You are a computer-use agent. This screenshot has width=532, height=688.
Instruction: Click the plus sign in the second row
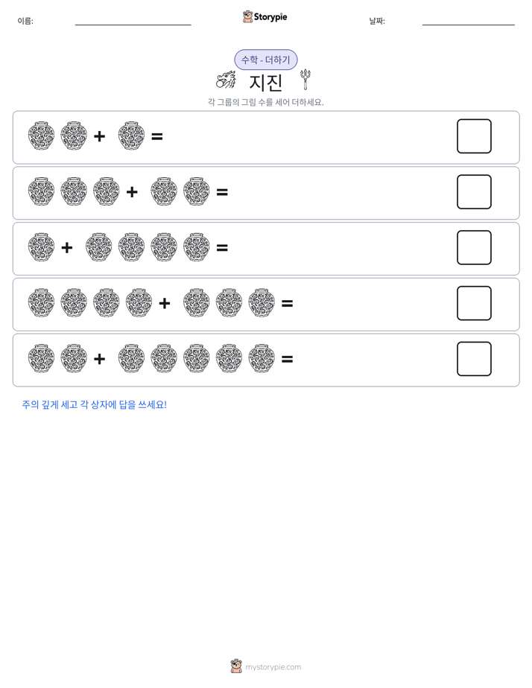(x=132, y=192)
